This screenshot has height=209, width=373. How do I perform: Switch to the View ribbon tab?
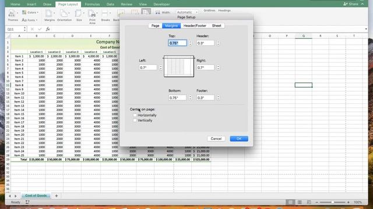pos(143,4)
